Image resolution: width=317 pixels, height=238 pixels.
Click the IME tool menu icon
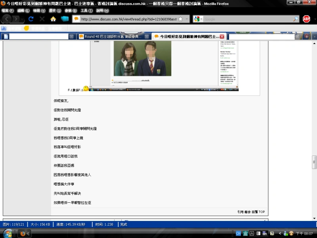pos(265,234)
